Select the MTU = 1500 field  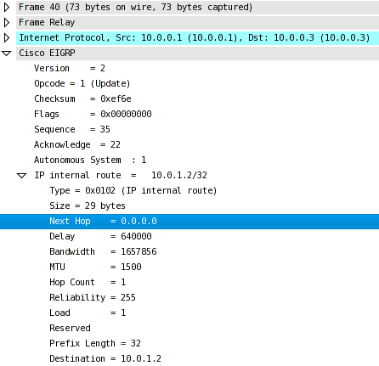pos(95,267)
